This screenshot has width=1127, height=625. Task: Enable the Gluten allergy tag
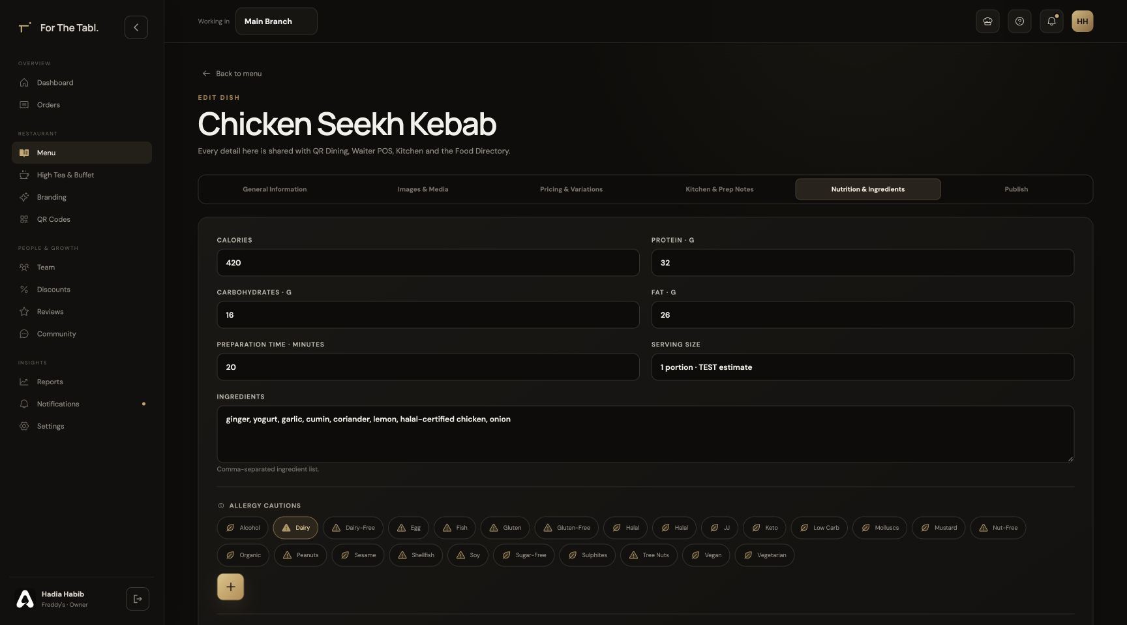505,528
